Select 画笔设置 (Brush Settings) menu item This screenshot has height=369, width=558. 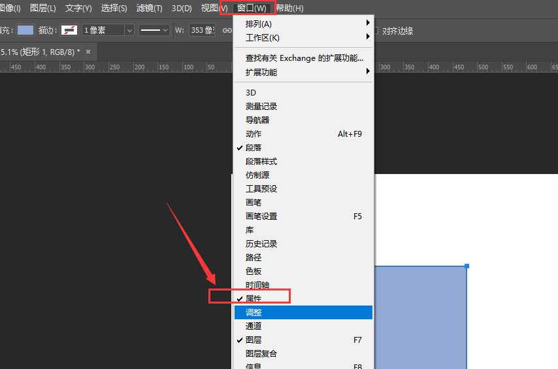point(261,217)
